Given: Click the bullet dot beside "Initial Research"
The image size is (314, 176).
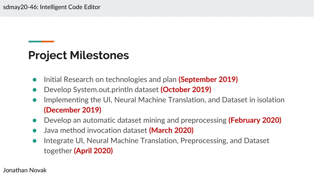Looking at the screenshot, I should click(35, 80).
